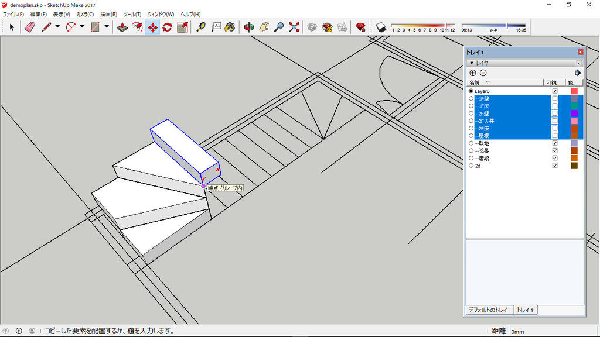This screenshot has width=600, height=337.
Task: Activate the Offset tool
Action: 137,27
